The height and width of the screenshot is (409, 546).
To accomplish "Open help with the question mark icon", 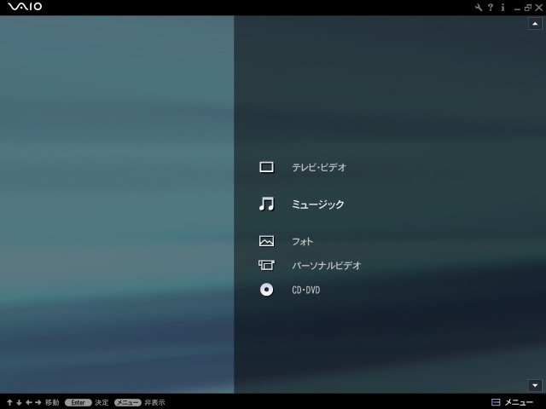I will [x=491, y=8].
